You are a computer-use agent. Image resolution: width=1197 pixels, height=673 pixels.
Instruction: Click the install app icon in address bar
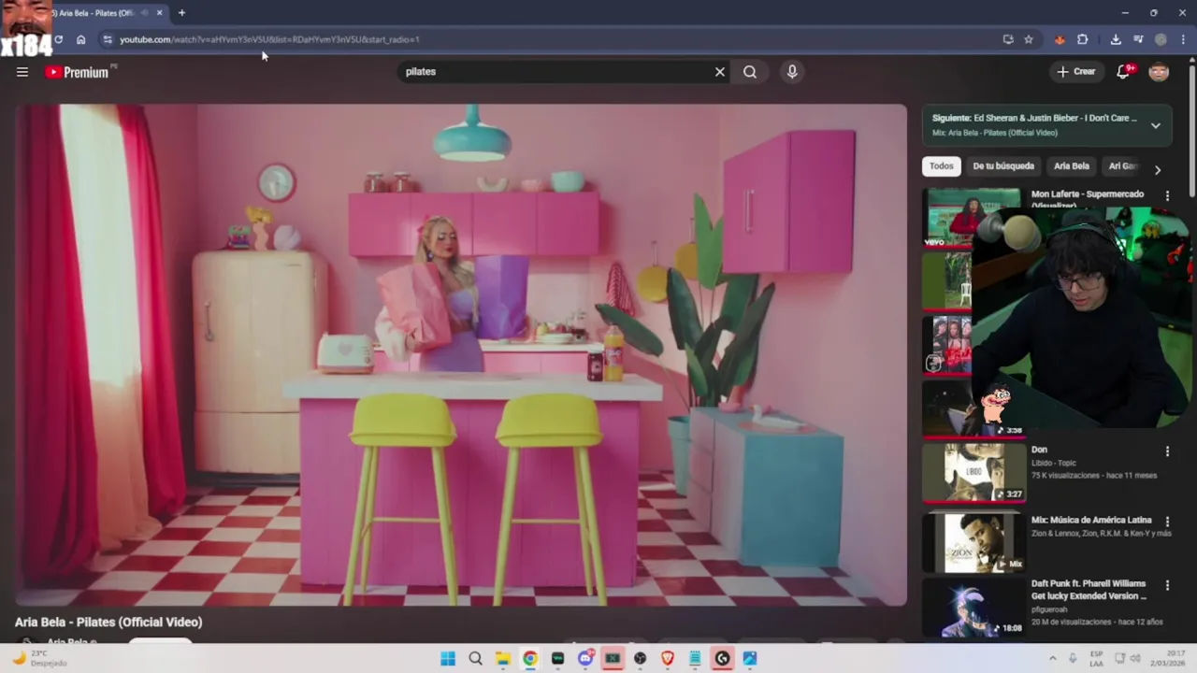tap(1008, 39)
